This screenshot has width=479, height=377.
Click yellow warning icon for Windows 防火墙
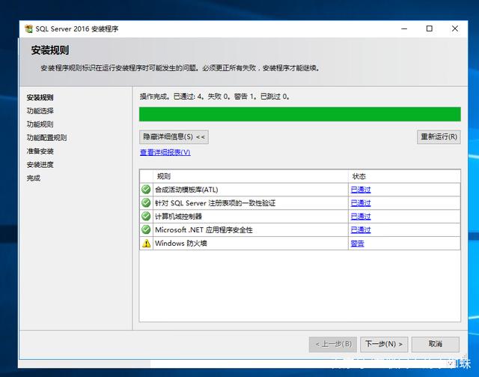(147, 244)
